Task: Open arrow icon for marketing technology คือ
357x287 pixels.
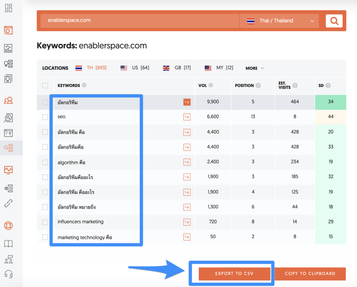Action: [187, 237]
